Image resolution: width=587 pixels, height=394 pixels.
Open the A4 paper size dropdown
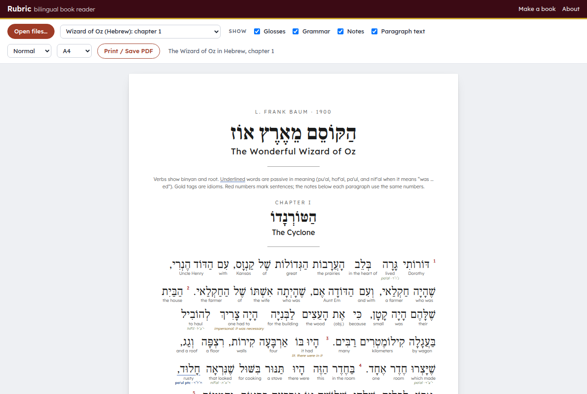[74, 51]
